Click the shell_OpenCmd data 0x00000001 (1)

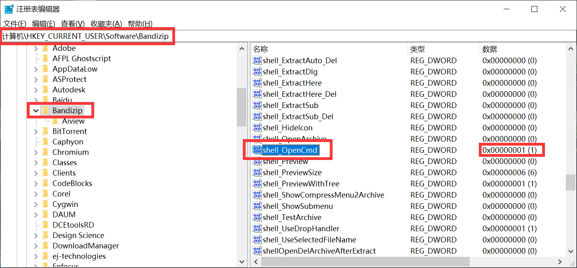pos(509,150)
